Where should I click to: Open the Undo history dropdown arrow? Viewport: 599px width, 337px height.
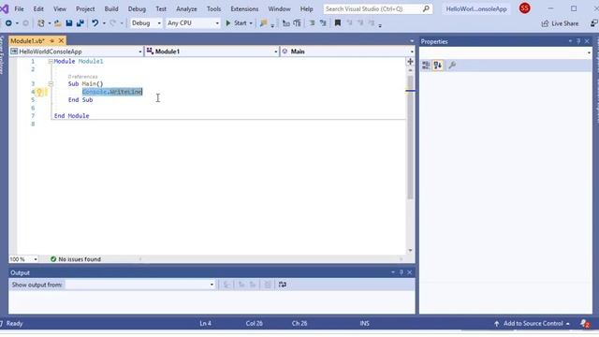tap(104, 23)
